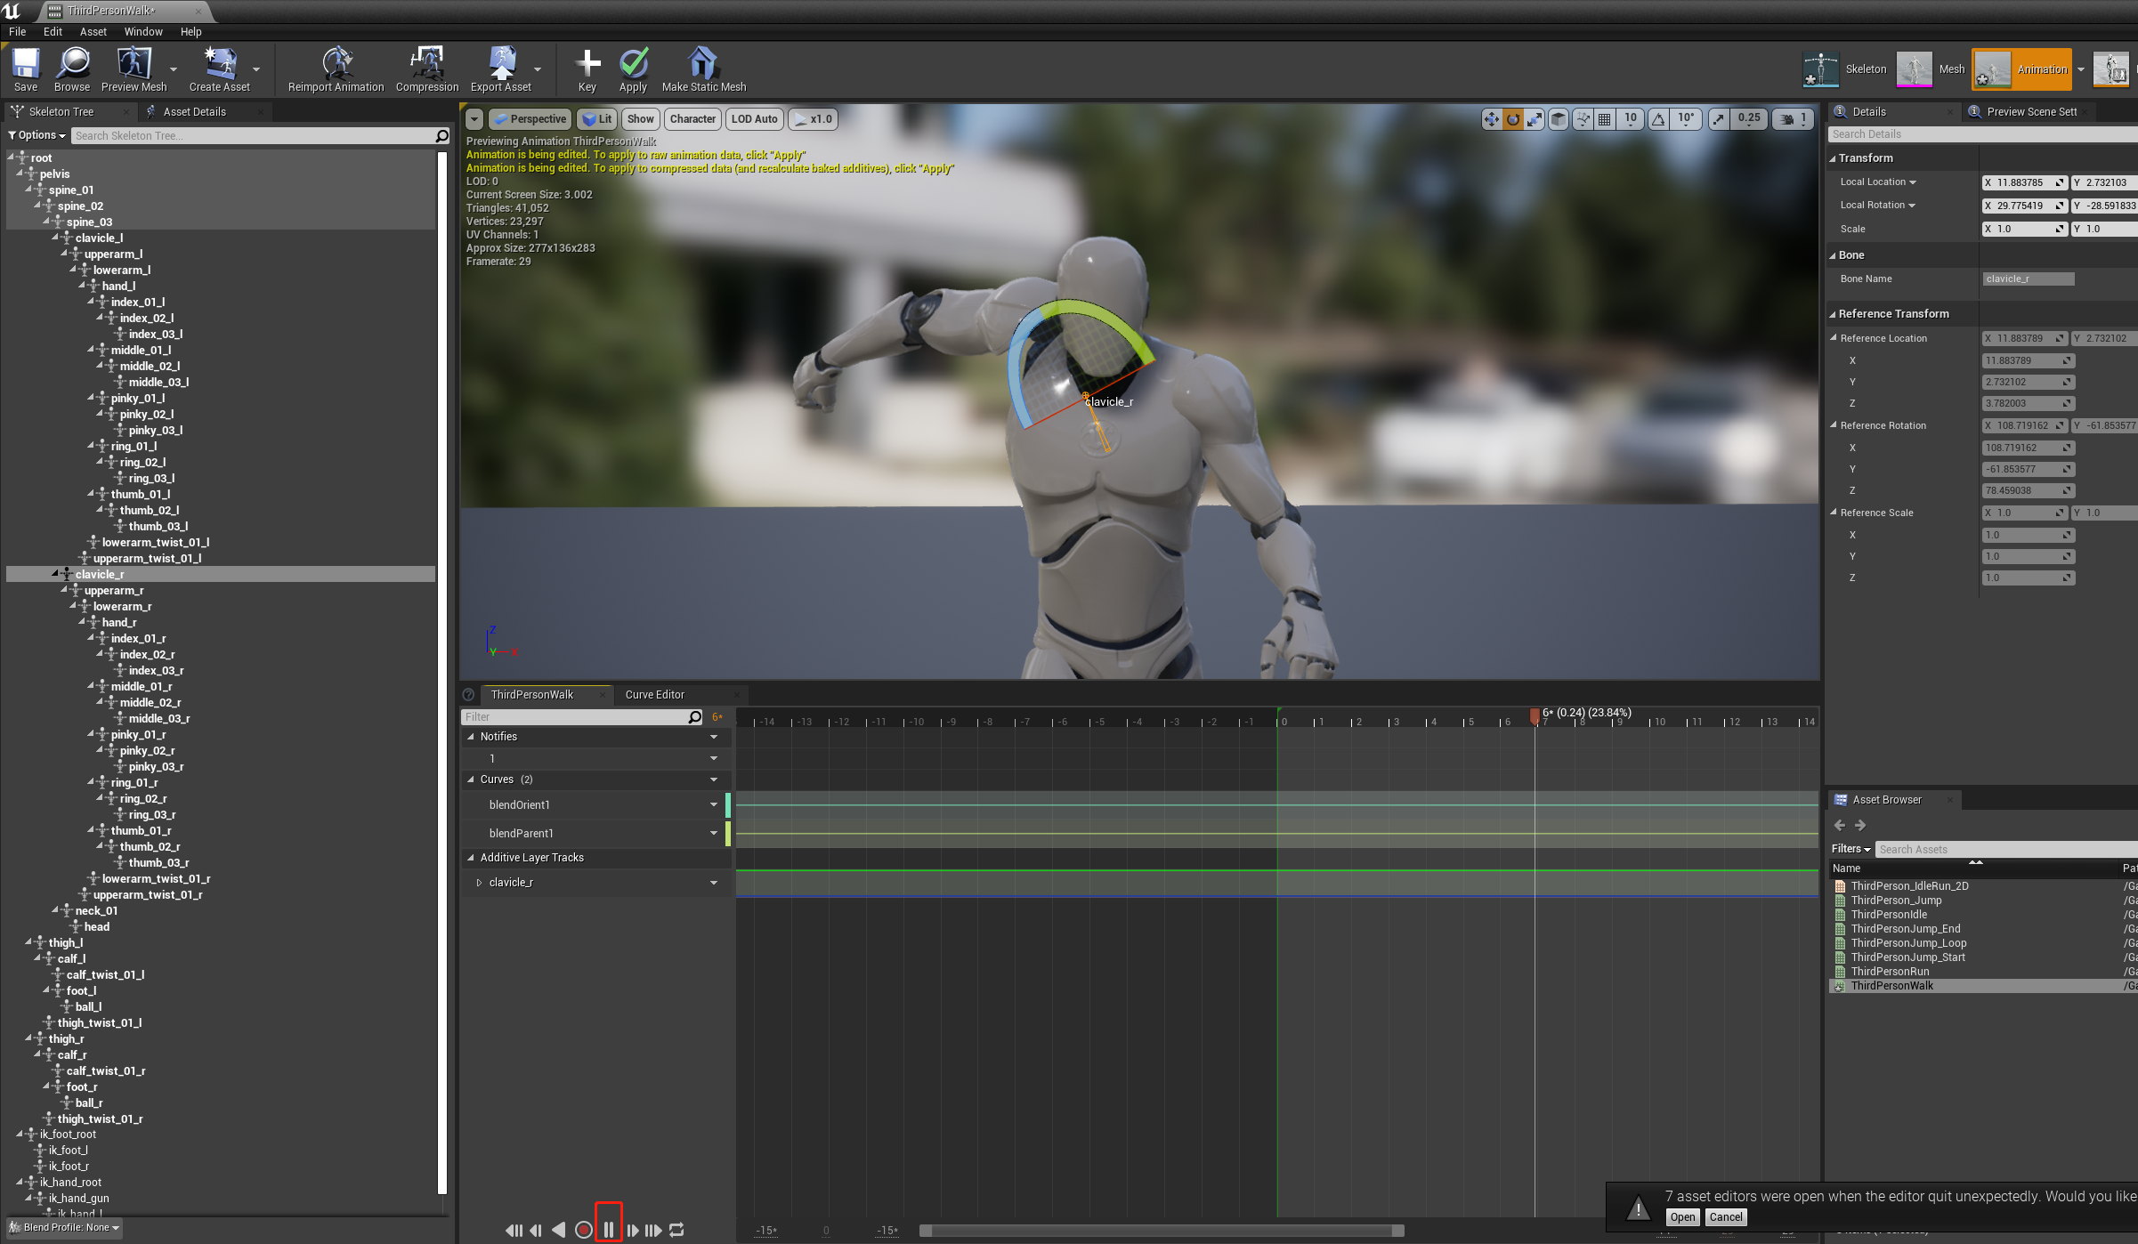Select the translate gizmo in the viewport toolbar
This screenshot has height=1244, width=2138.
(x=1491, y=119)
